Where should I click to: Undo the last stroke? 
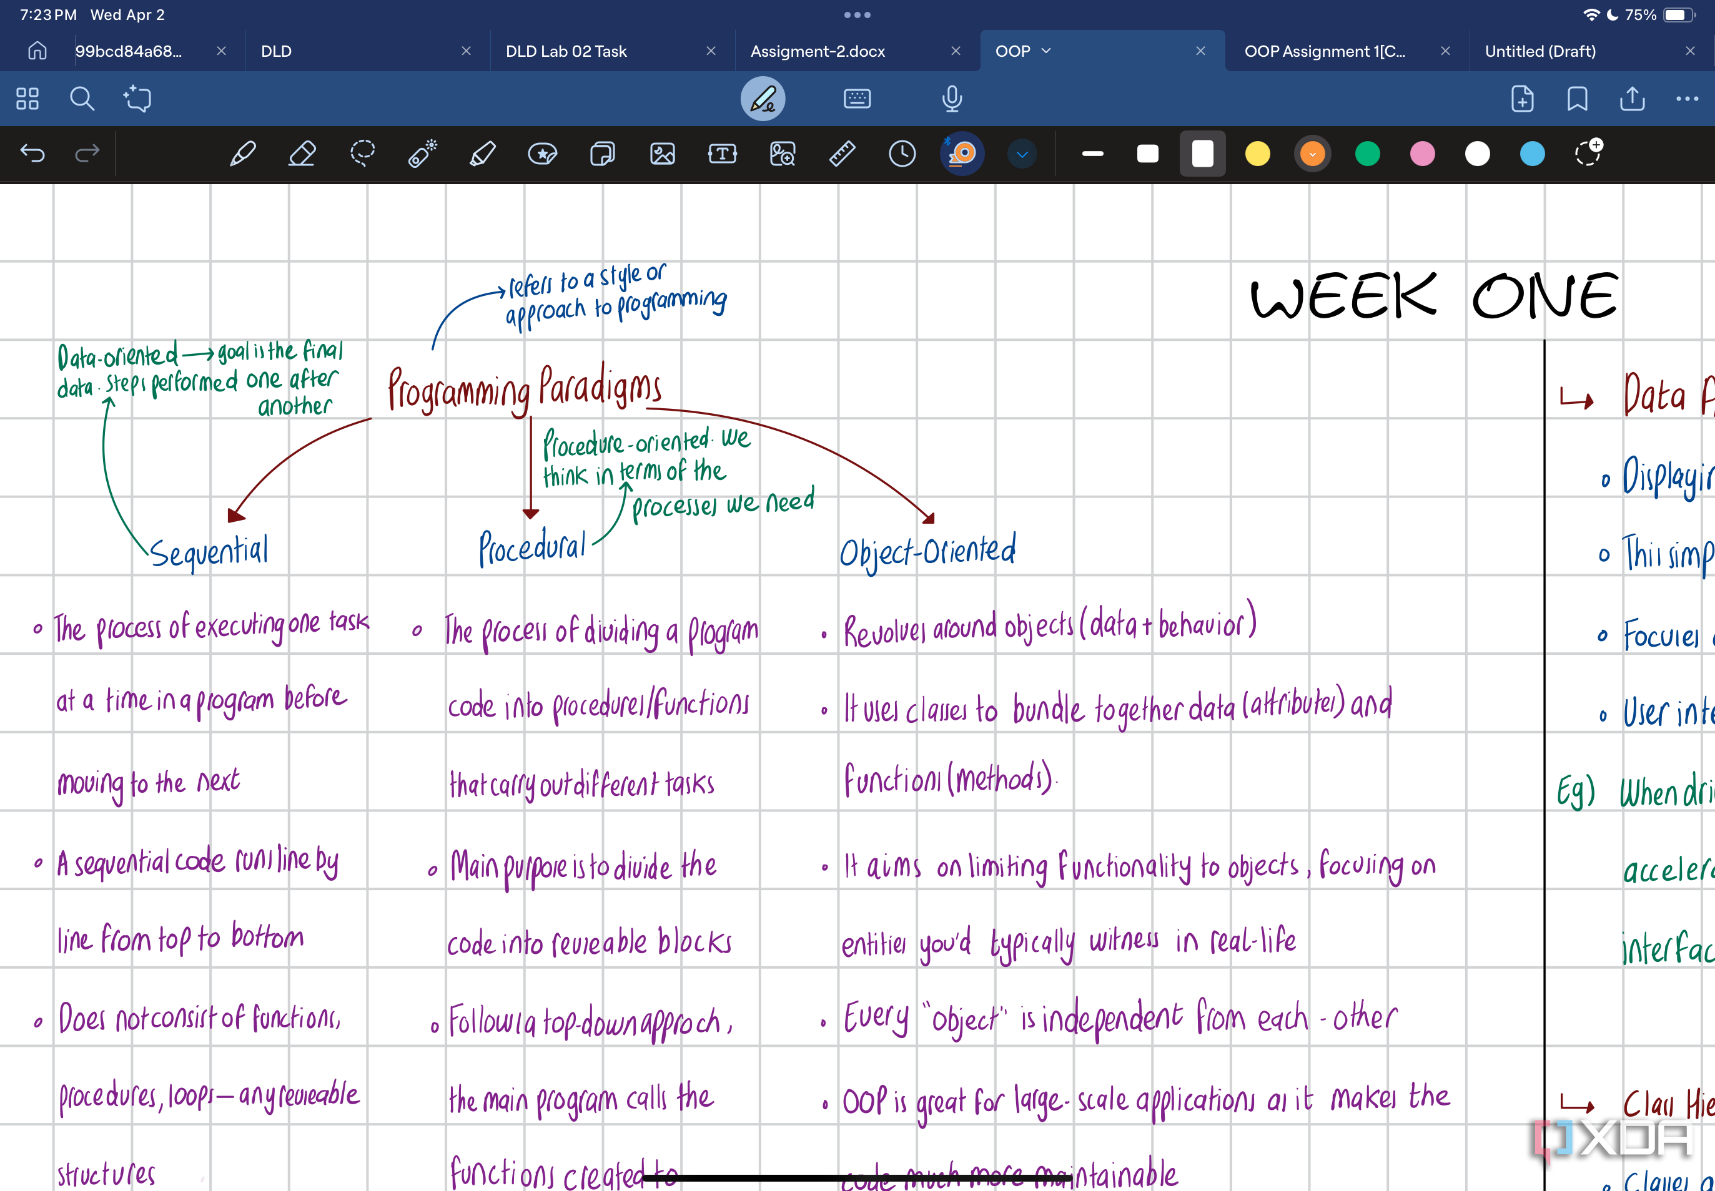pos(33,154)
